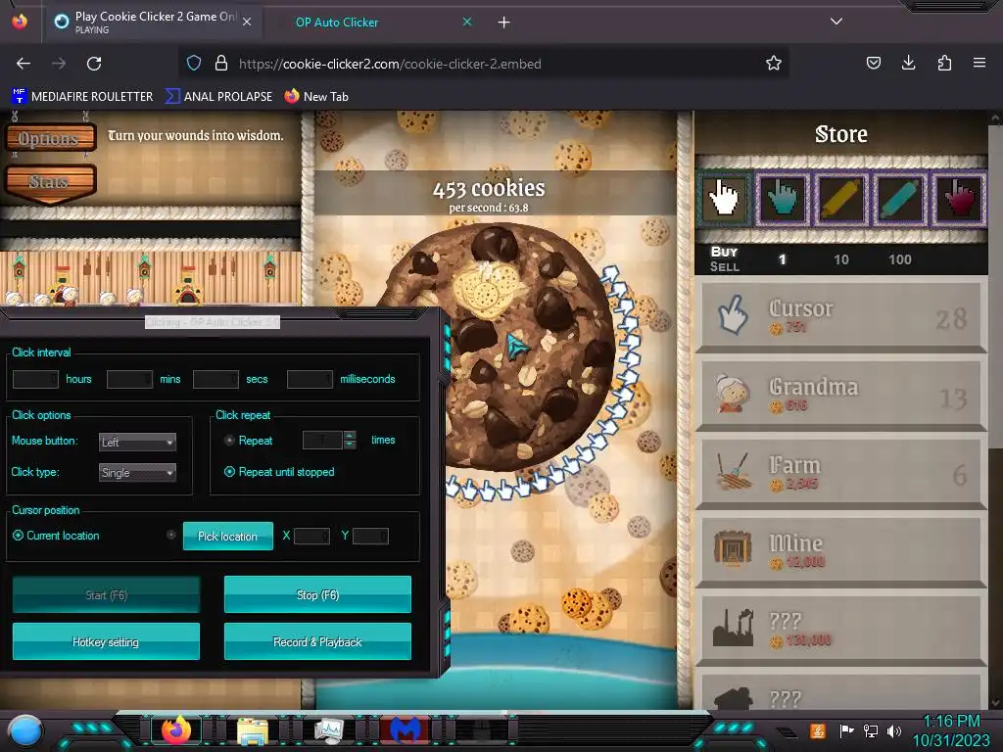Viewport: 1003px width, 752px height.
Task: Open the Mouse button dropdown
Action: 137,442
